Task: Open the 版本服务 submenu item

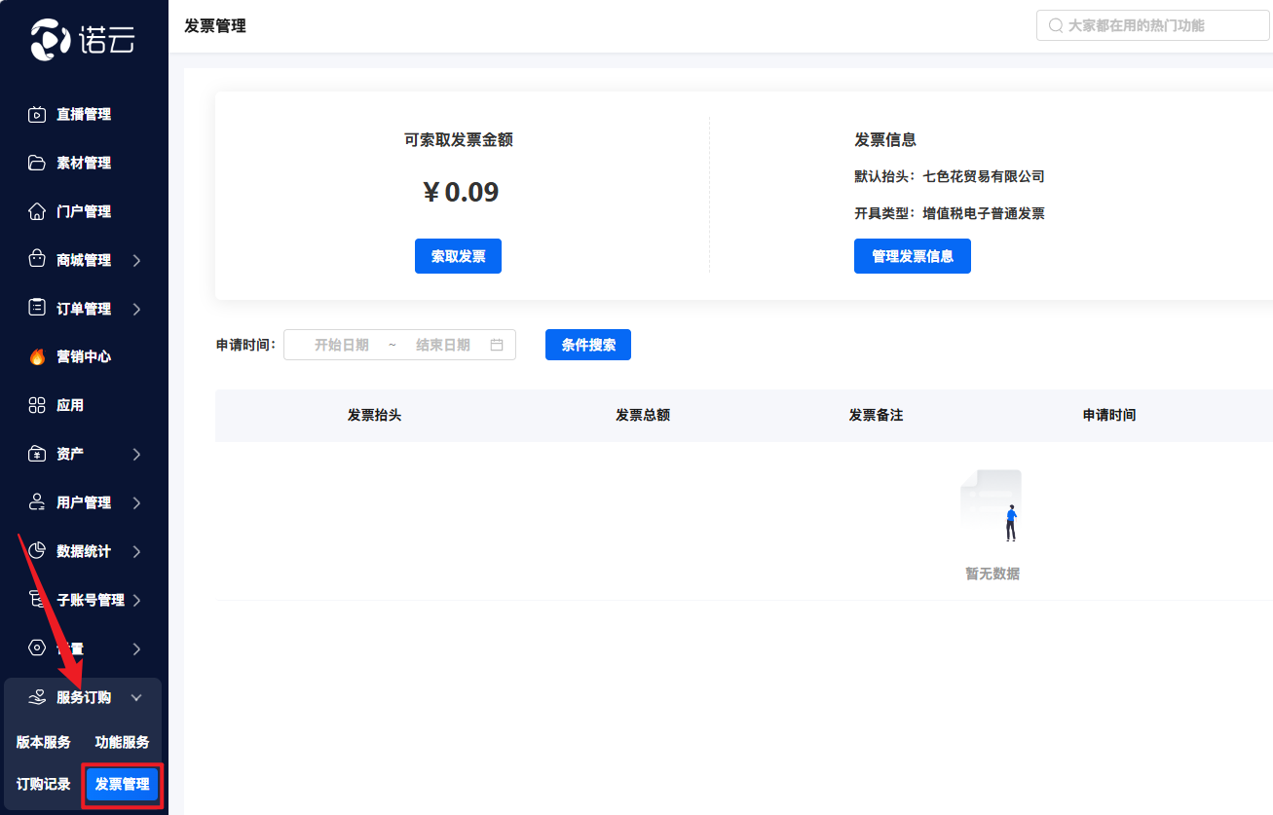Action: 44,742
